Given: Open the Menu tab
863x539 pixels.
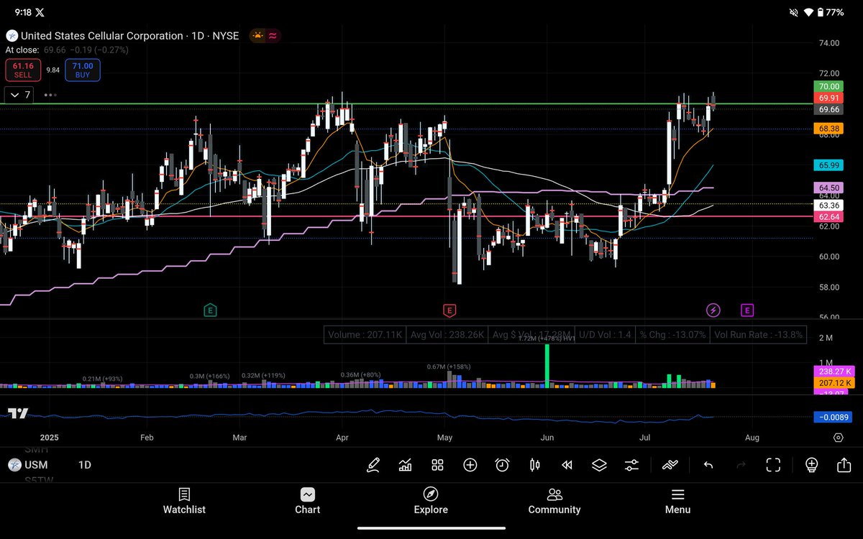Looking at the screenshot, I should pos(677,502).
